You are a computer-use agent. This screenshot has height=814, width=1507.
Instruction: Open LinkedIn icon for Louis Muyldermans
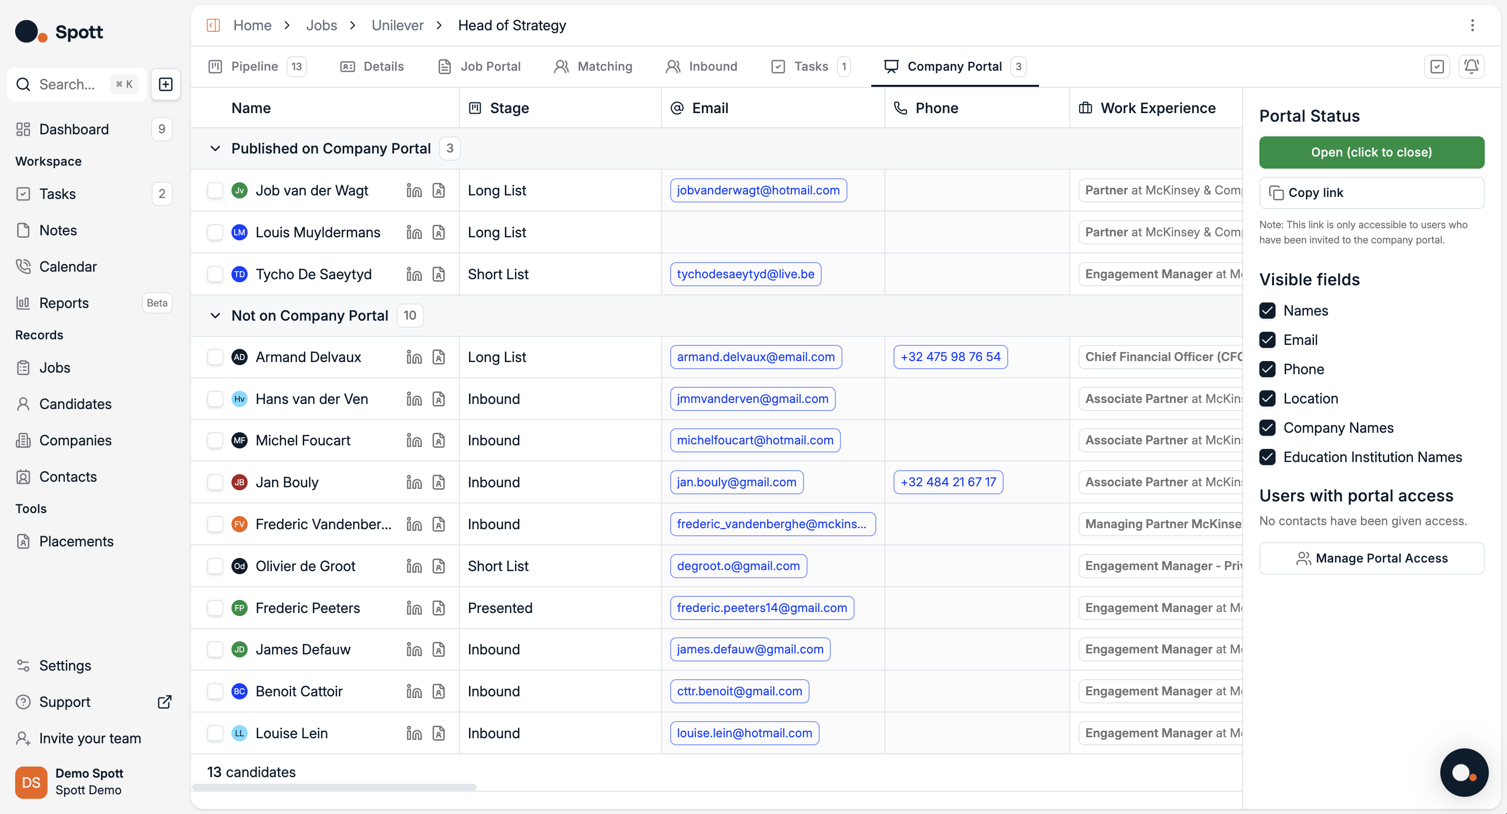pyautogui.click(x=414, y=233)
